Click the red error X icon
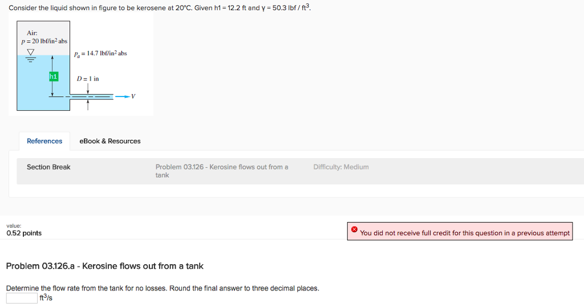The width and height of the screenshot is (584, 307). pos(354,230)
